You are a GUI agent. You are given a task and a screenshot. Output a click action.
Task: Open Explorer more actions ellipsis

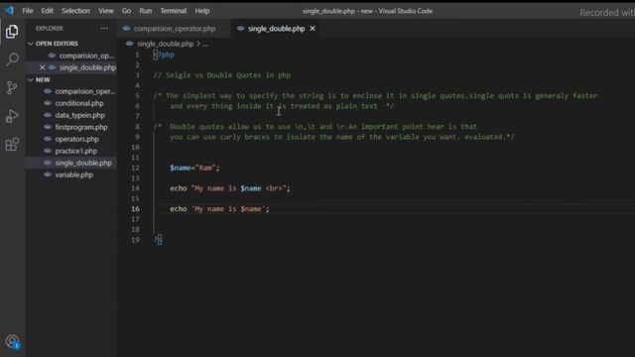click(104, 29)
